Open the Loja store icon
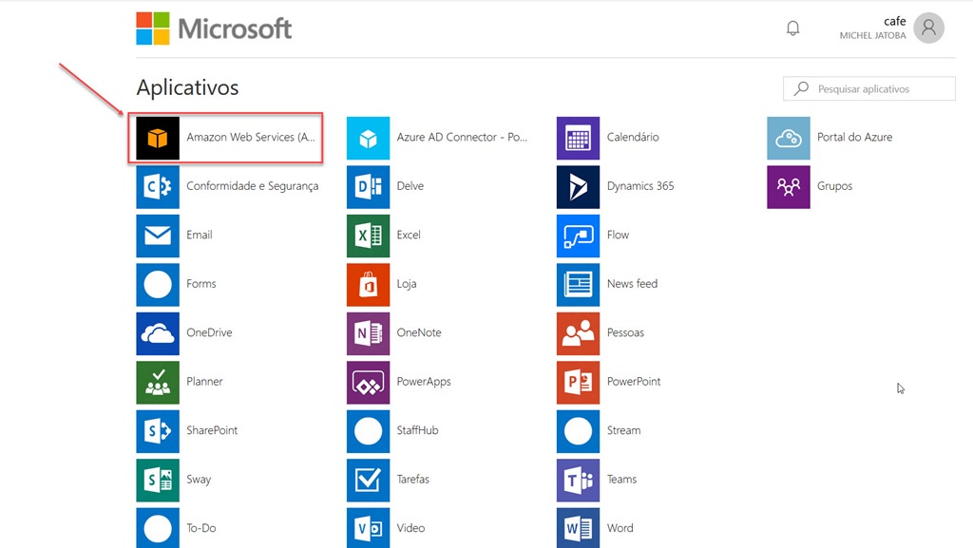 pos(368,285)
